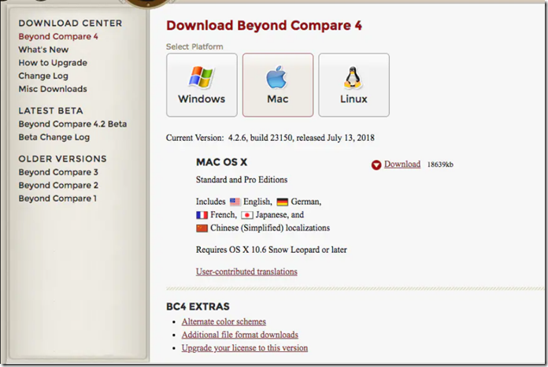Open User-contributed translations link
The height and width of the screenshot is (367, 548).
(246, 272)
